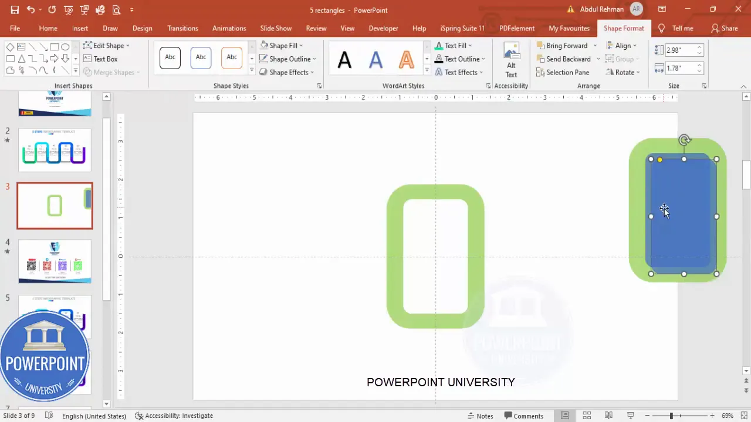Expand the shape styles gallery

click(252, 71)
